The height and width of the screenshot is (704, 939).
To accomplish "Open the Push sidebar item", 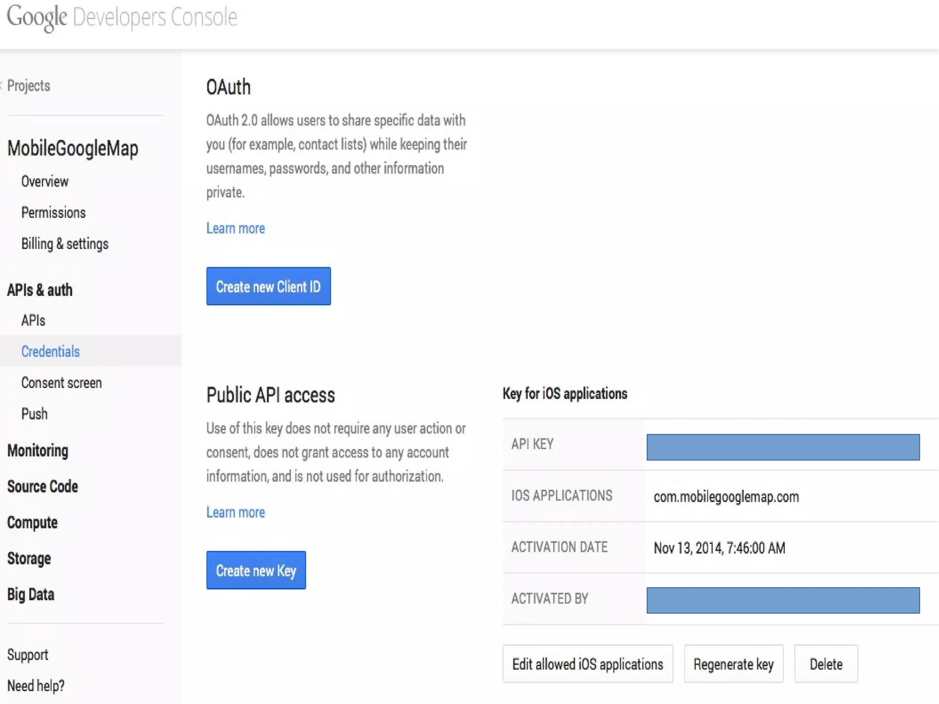I will pos(35,414).
